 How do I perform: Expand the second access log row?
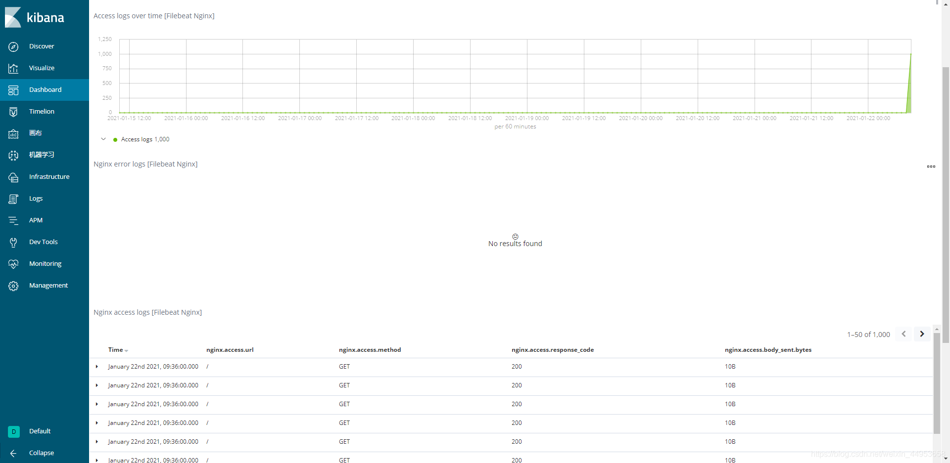click(97, 385)
